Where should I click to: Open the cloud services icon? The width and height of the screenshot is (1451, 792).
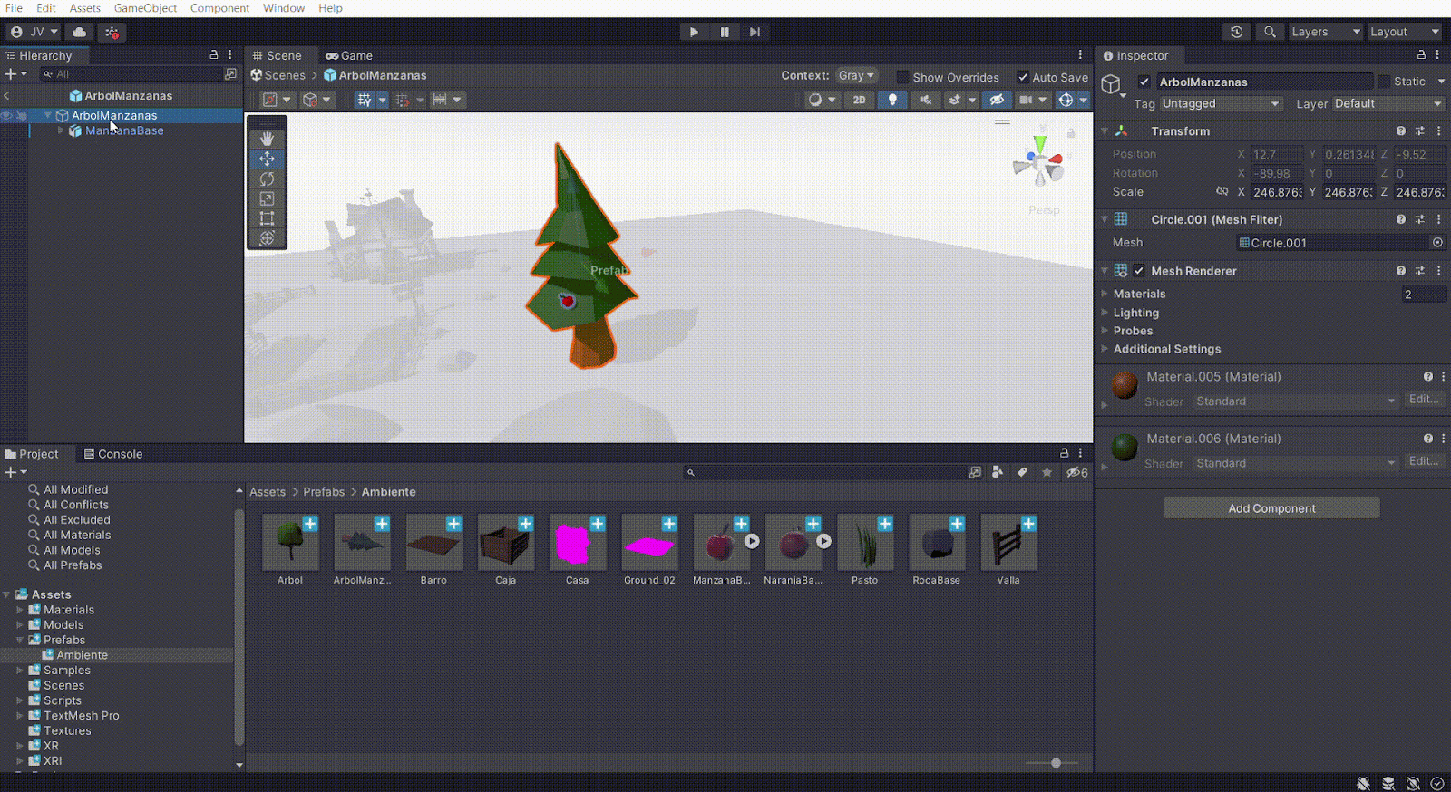point(80,32)
